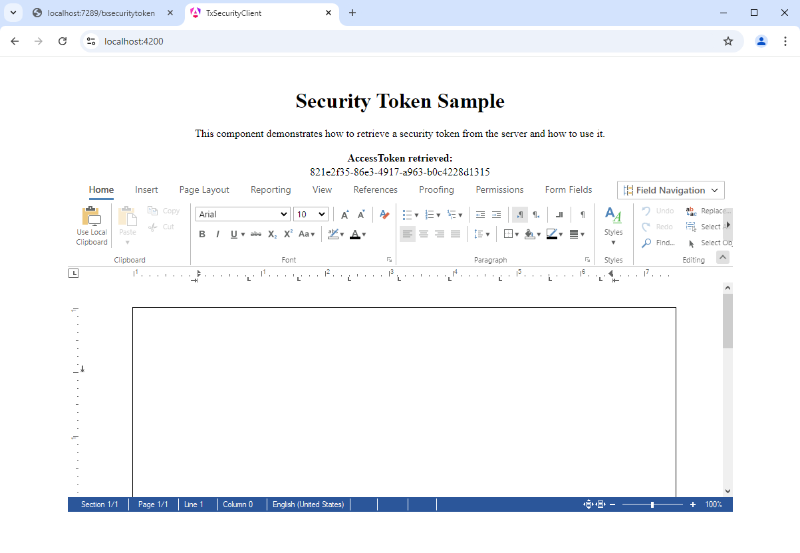
Task: Set right-to-left text direction
Action: coord(536,215)
